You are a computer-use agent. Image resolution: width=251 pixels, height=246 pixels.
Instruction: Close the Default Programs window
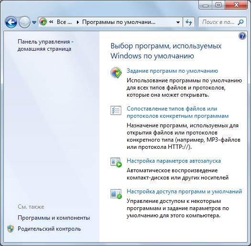pos(236,5)
